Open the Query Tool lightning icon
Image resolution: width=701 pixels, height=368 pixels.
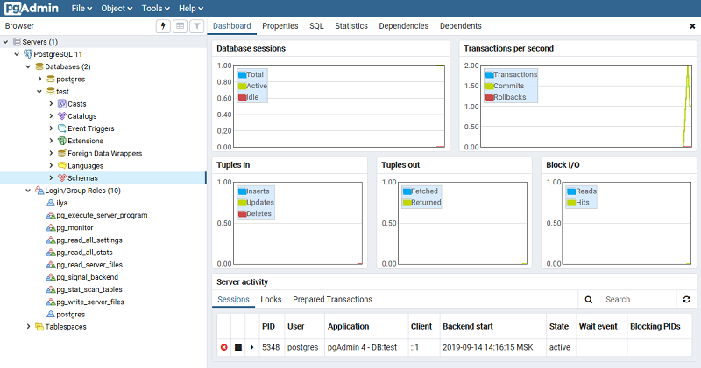pyautogui.click(x=163, y=26)
